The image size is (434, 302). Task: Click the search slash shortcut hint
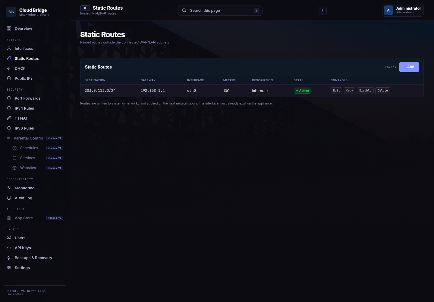(256, 10)
